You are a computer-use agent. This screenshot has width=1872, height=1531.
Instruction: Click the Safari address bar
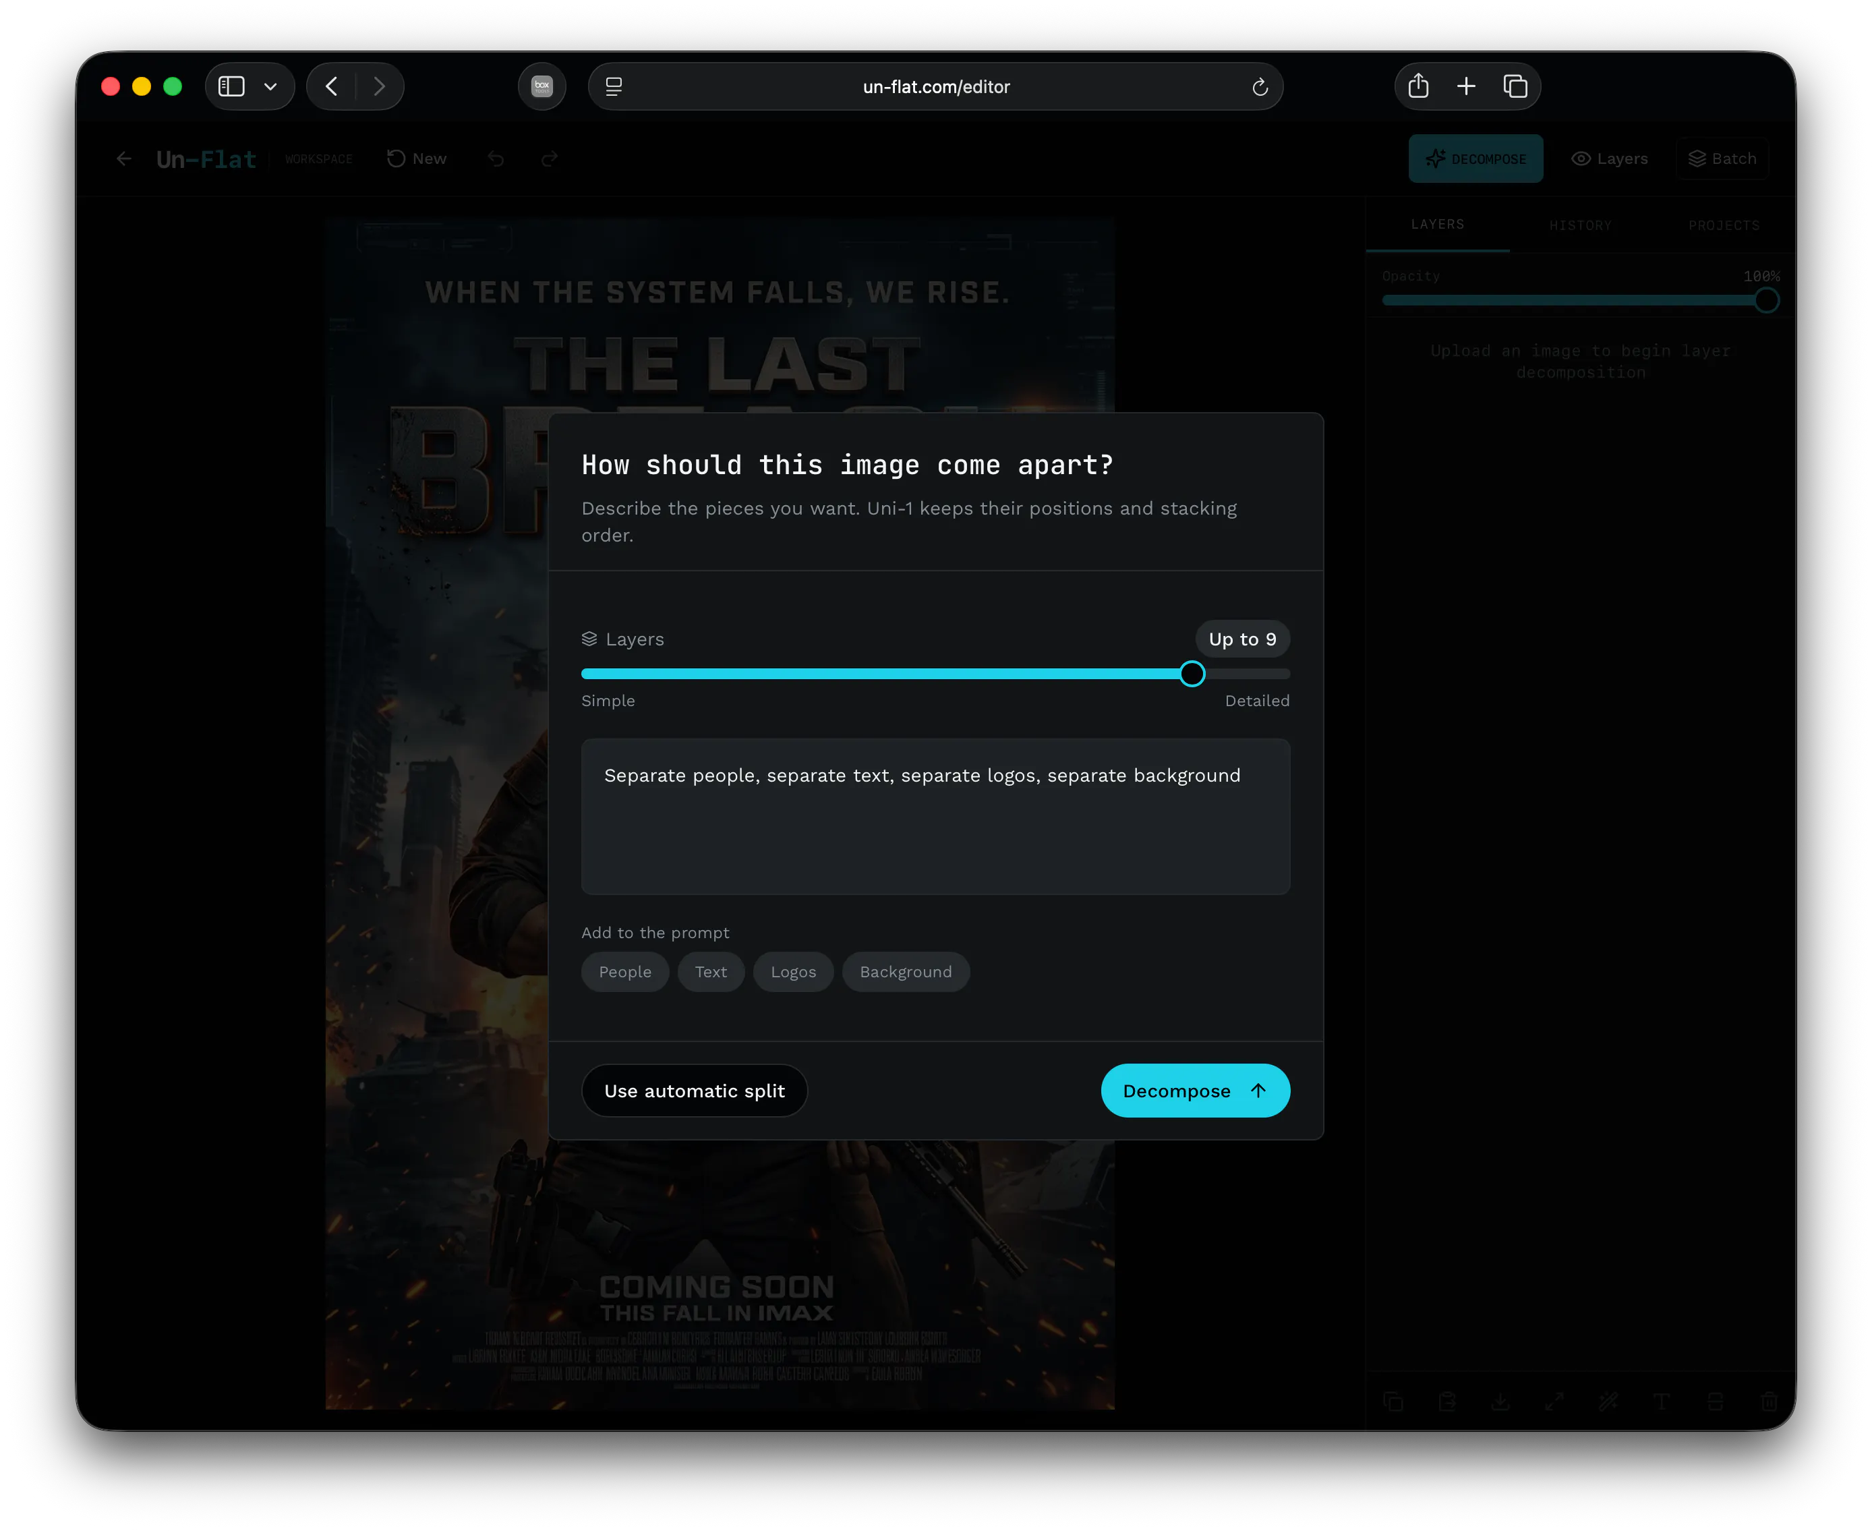click(935, 86)
